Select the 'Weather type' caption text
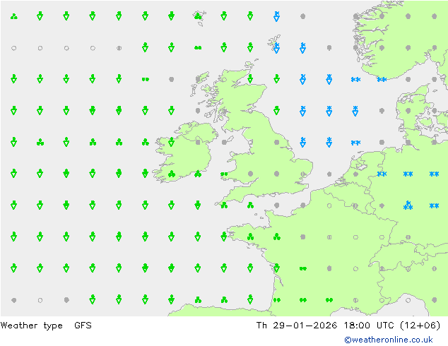 pyautogui.click(x=31, y=326)
